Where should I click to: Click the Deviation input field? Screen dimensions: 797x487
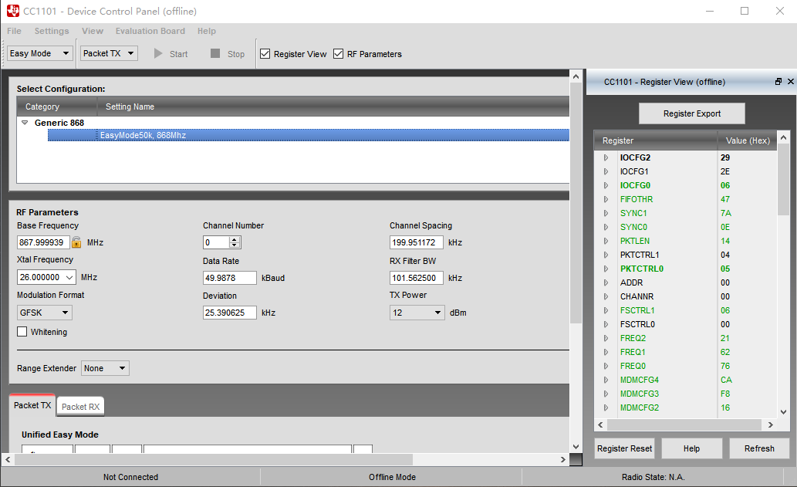230,313
